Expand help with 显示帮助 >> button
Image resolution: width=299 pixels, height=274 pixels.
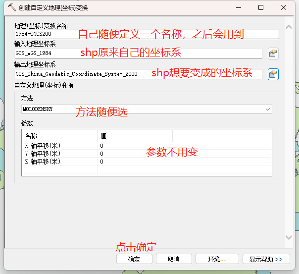point(266,259)
